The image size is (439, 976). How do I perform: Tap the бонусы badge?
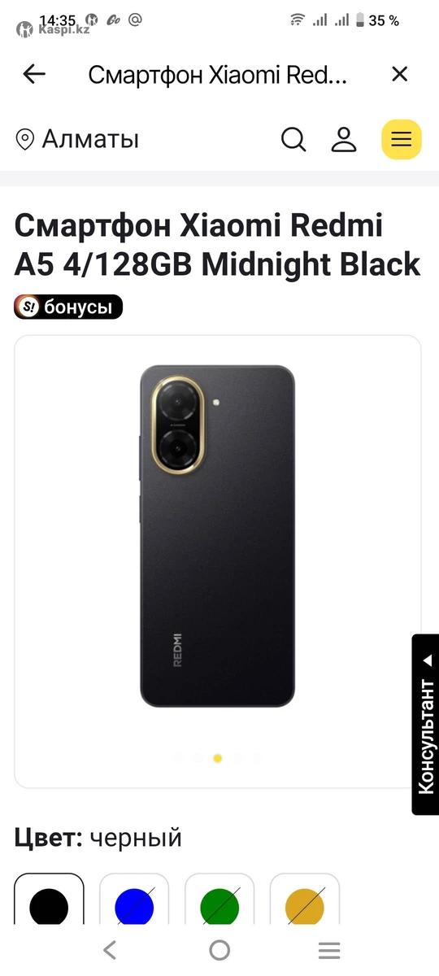(x=68, y=307)
